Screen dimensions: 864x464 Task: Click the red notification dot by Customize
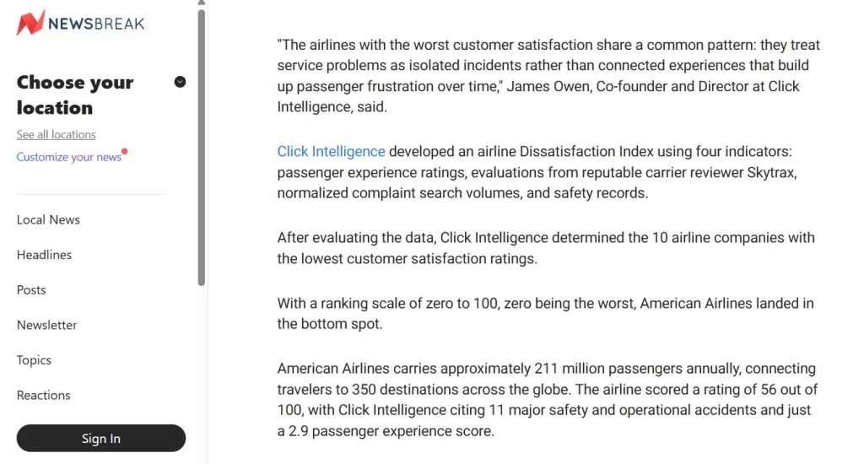125,152
